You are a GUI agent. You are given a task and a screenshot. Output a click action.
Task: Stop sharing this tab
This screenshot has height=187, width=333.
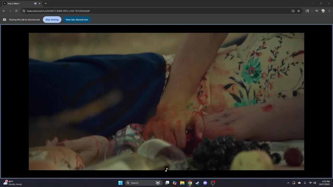click(x=52, y=19)
